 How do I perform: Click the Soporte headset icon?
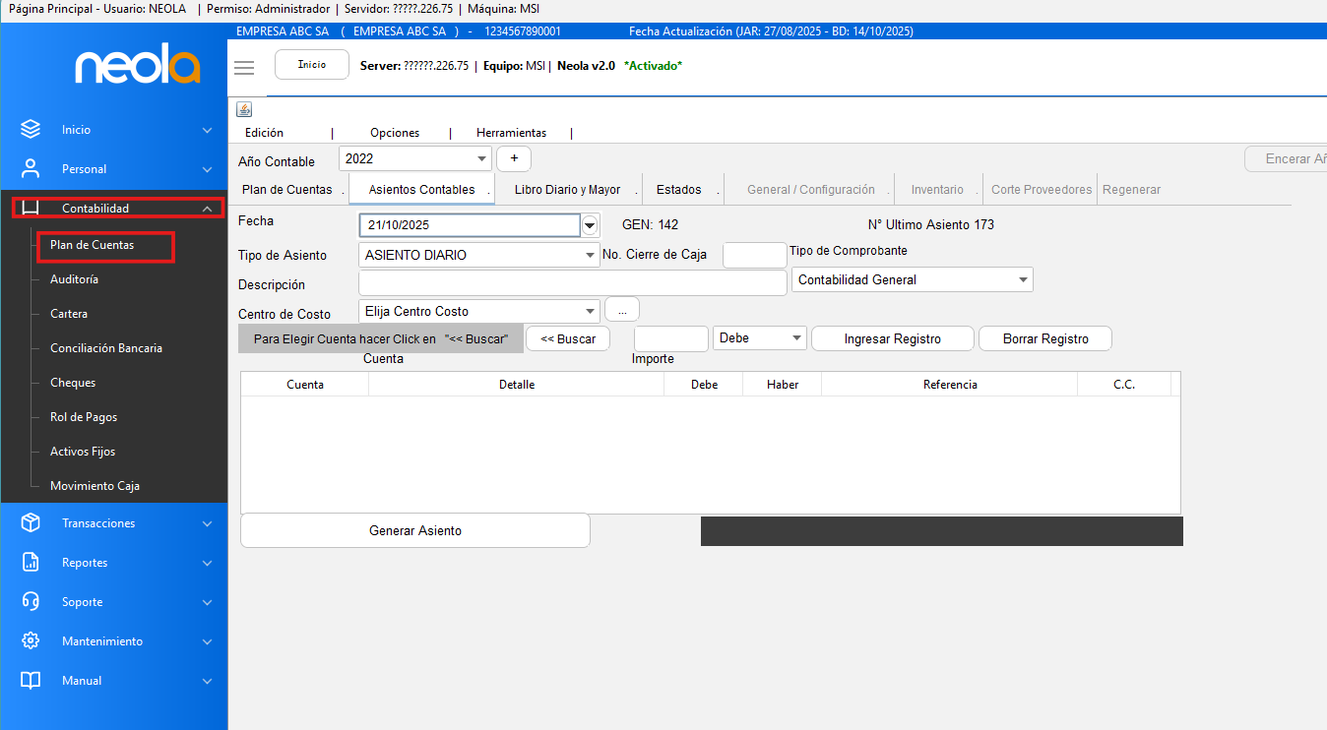(31, 601)
